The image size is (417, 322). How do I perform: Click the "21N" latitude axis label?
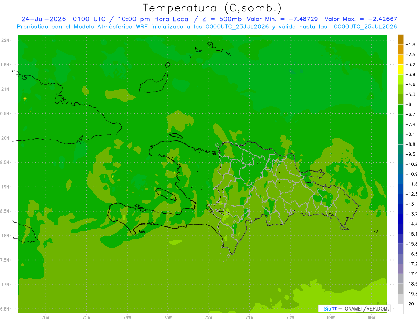point(5,89)
